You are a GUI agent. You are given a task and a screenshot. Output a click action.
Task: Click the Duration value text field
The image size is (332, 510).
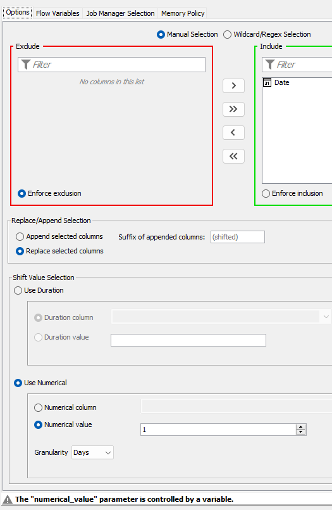click(x=188, y=340)
